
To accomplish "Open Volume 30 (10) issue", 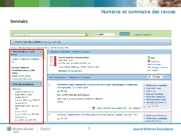I will (x=21, y=97).
